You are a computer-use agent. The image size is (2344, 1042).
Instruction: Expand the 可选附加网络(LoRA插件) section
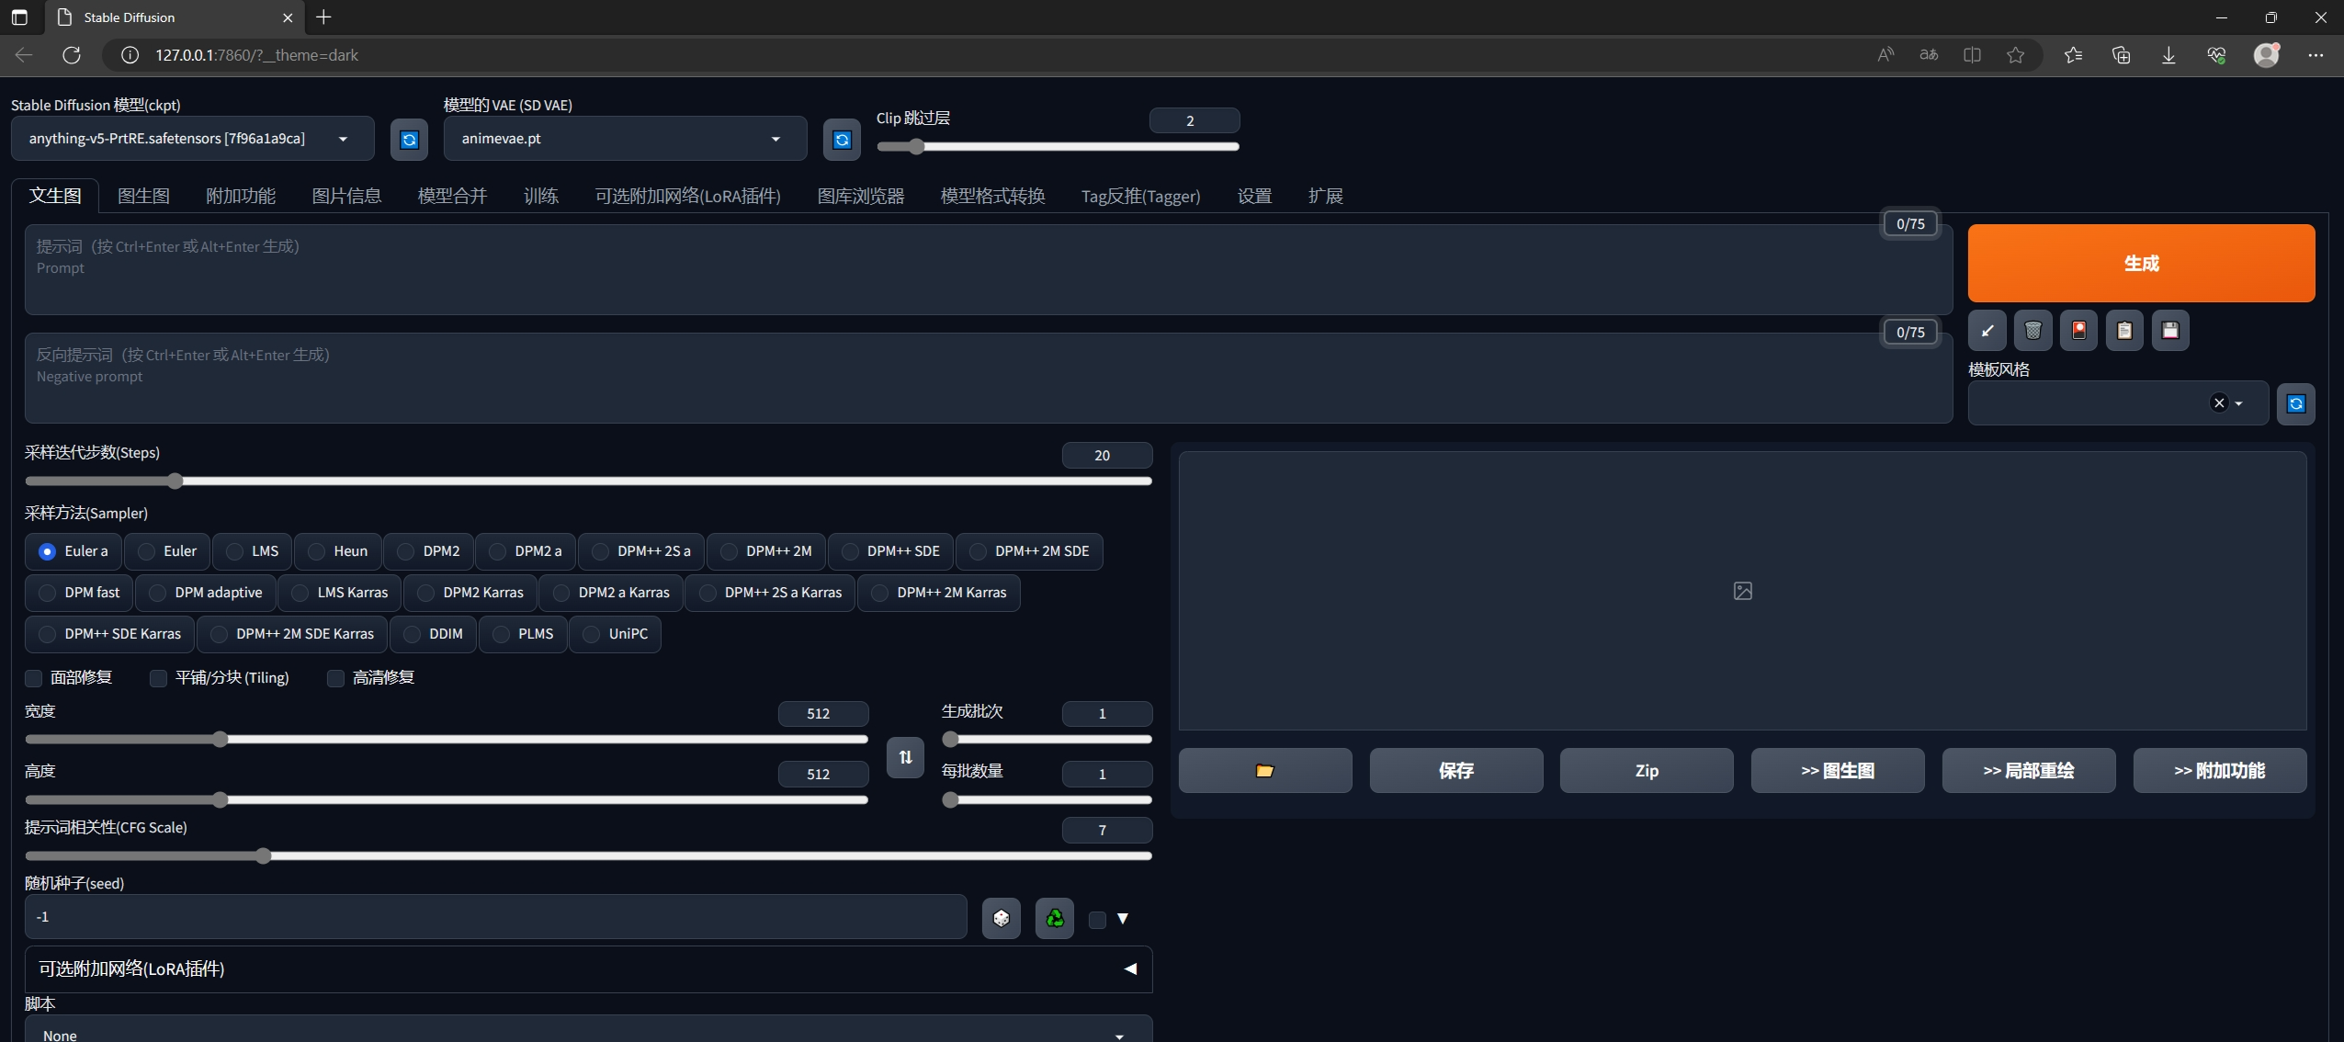[588, 969]
